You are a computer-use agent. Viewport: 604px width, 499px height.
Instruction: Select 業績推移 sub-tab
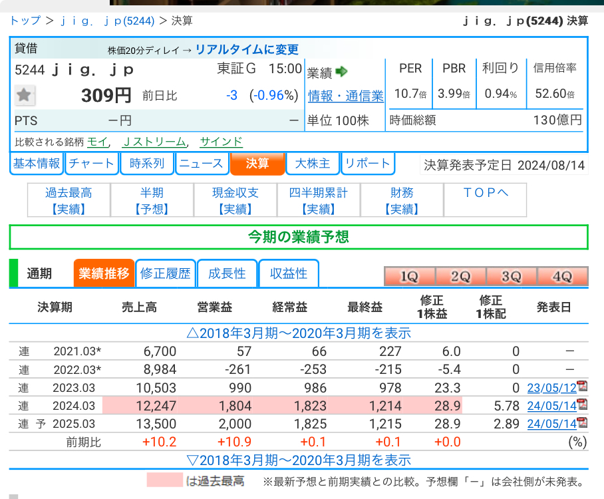tap(104, 273)
